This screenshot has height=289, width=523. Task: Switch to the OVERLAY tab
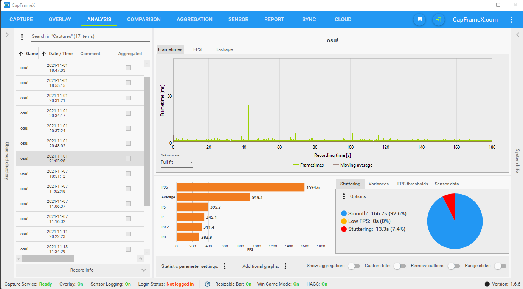click(x=60, y=20)
